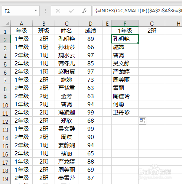
Task: Click score cell 88 for 严龙婷
Action: [91, 162]
